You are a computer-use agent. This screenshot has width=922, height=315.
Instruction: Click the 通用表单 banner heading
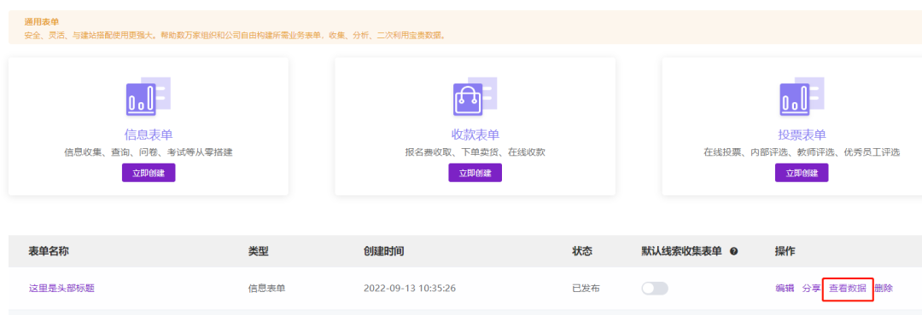(x=42, y=21)
